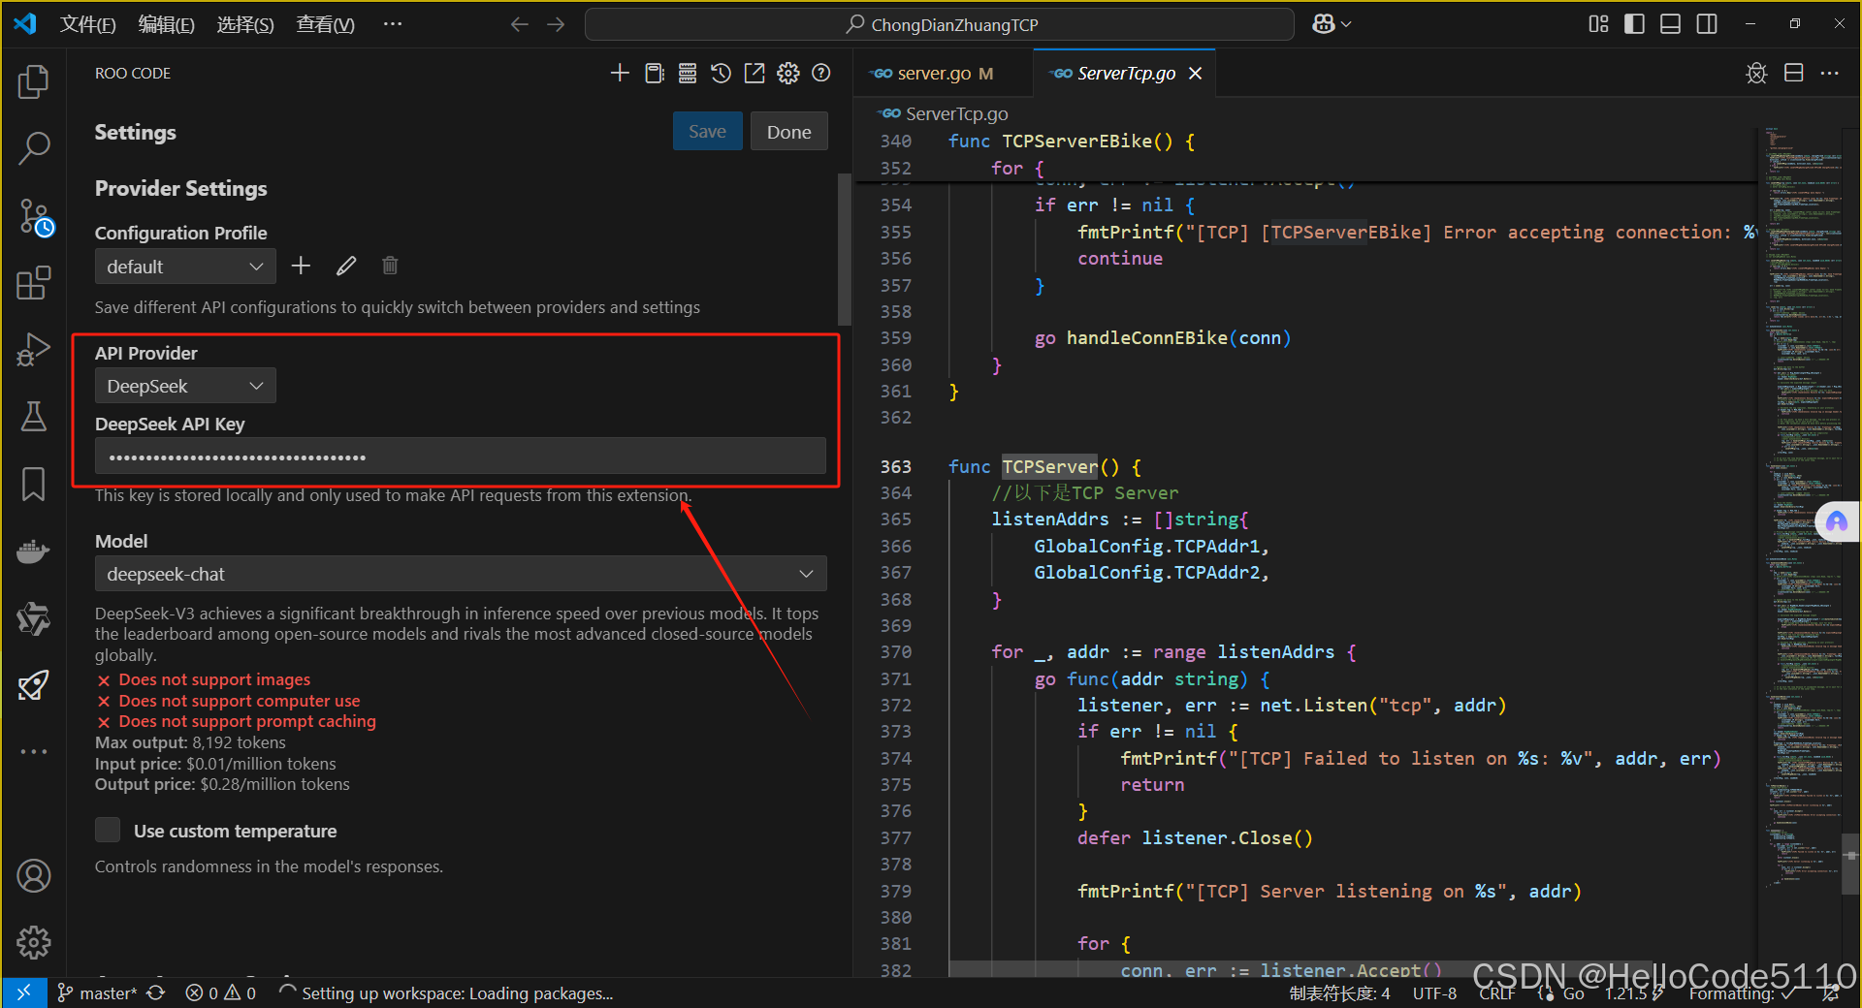Click the Done button
Image resolution: width=1862 pixels, height=1008 pixels.
tap(788, 131)
